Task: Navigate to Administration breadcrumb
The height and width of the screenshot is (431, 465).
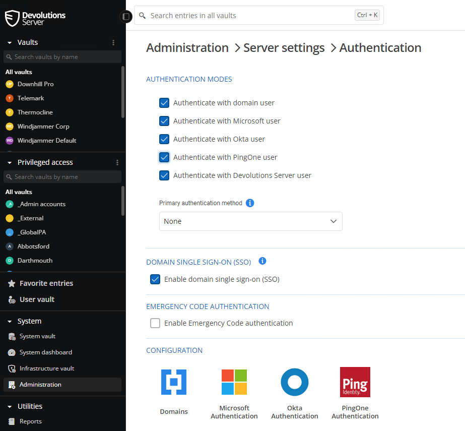Action: (x=187, y=48)
